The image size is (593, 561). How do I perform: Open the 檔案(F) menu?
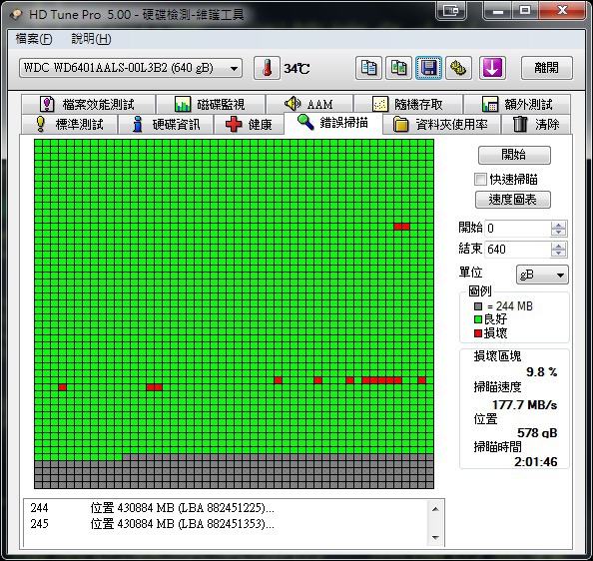34,39
